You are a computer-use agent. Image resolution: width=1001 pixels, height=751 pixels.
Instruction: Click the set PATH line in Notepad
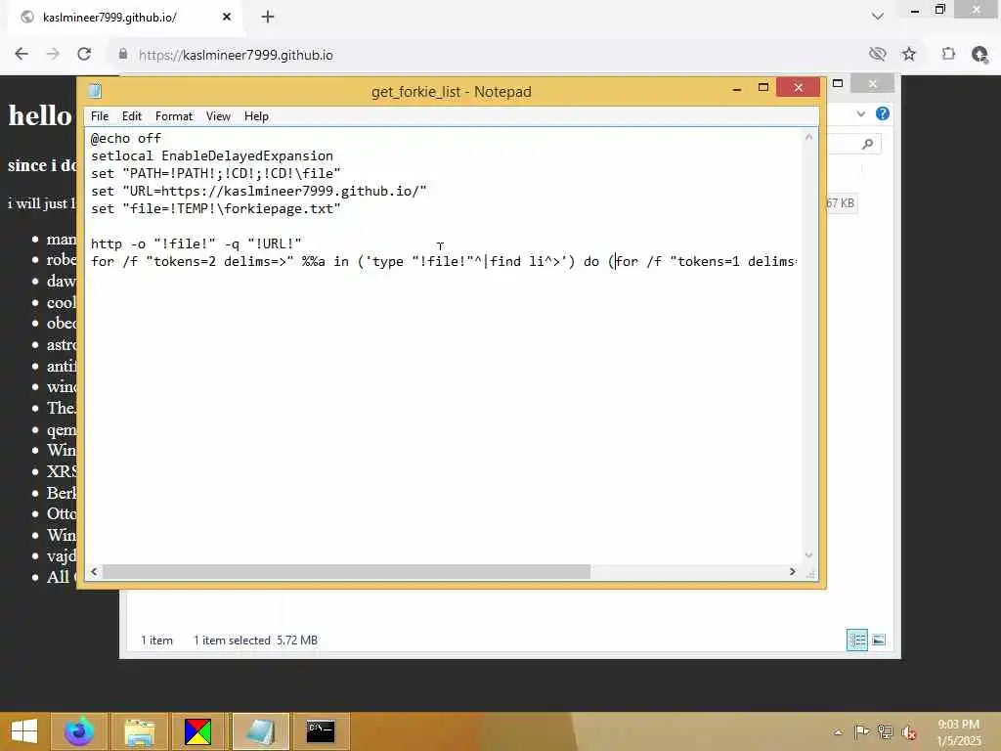216,174
